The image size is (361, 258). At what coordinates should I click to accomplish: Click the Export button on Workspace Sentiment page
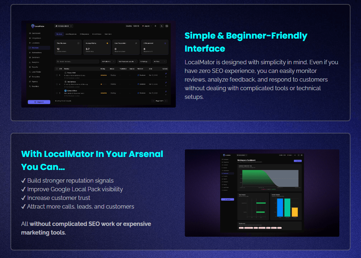(x=298, y=161)
